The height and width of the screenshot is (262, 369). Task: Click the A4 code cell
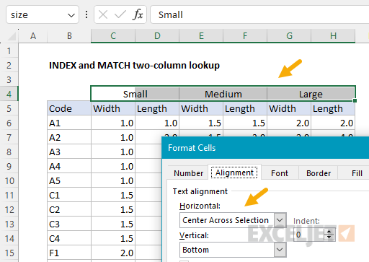[x=69, y=166]
